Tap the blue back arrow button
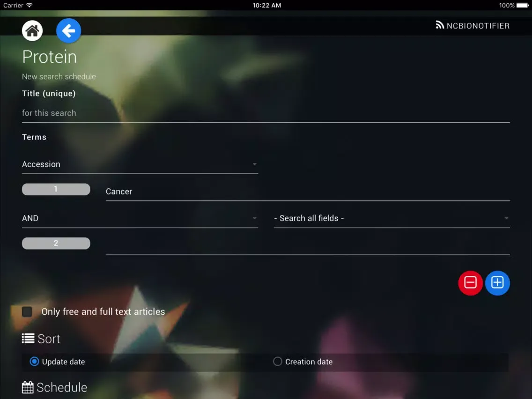Viewport: 532px width, 399px height. 68,31
